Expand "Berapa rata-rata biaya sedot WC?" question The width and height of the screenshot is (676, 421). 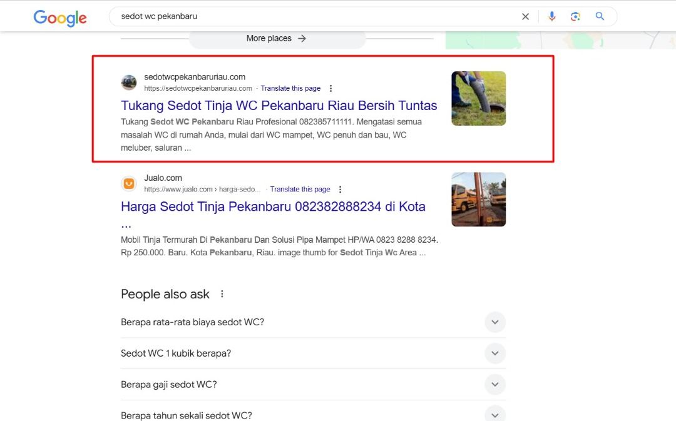(494, 322)
